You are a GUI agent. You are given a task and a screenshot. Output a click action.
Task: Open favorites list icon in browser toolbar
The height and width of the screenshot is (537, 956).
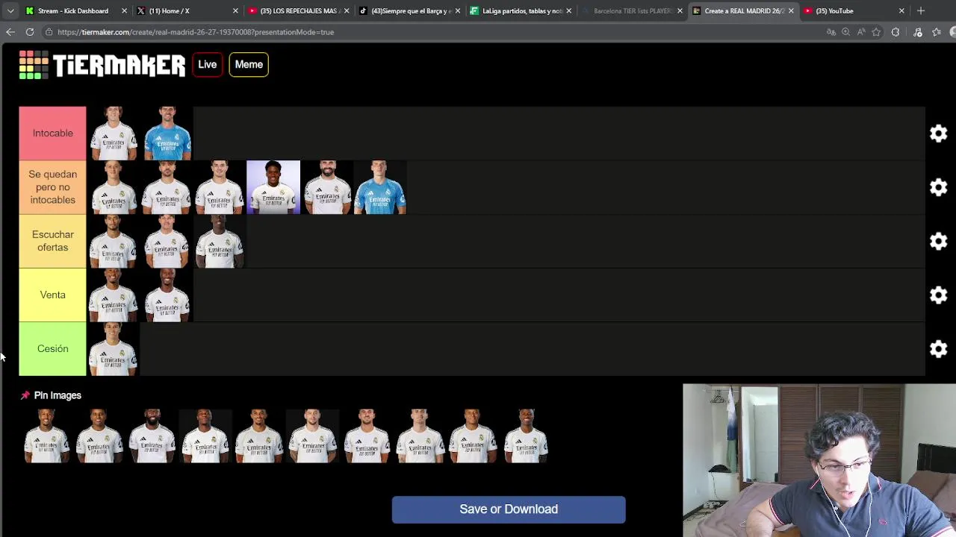(x=937, y=32)
